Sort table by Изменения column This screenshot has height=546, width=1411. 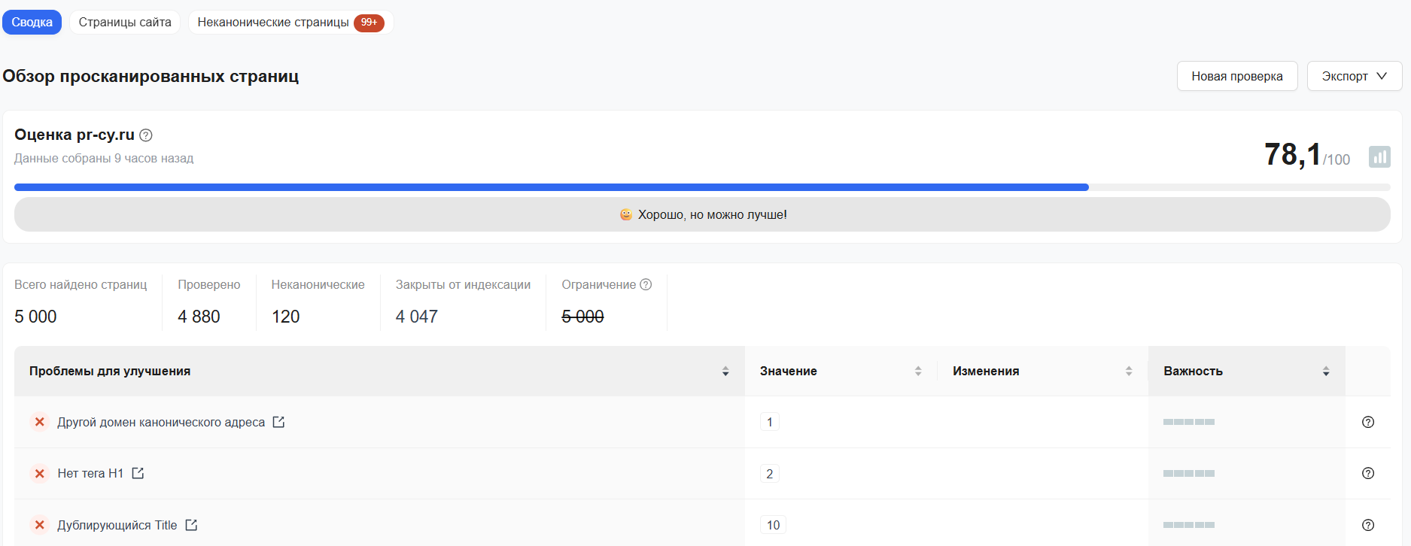point(1128,372)
